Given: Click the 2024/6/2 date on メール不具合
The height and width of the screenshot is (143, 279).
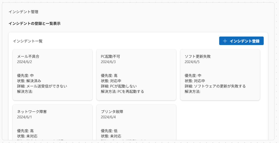Looking at the screenshot, I should 24,62.
